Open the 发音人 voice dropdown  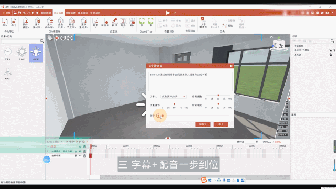coord(173,97)
